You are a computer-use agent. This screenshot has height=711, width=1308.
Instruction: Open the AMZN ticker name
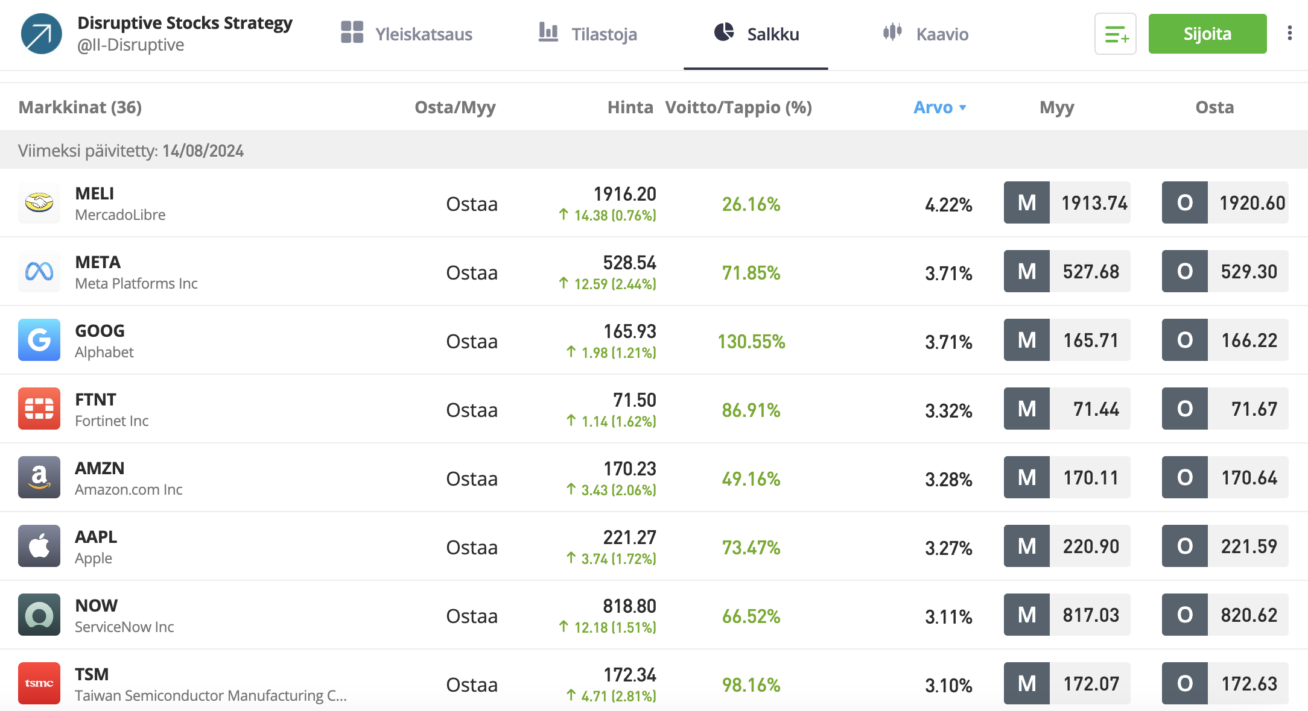pyautogui.click(x=100, y=468)
